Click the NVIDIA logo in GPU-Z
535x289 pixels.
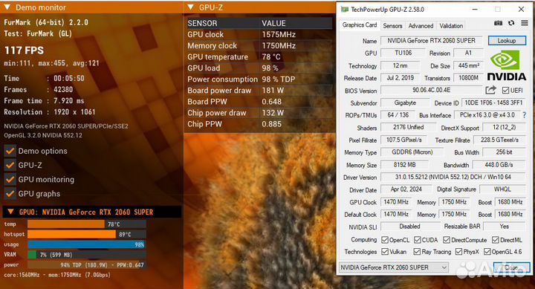pos(506,65)
